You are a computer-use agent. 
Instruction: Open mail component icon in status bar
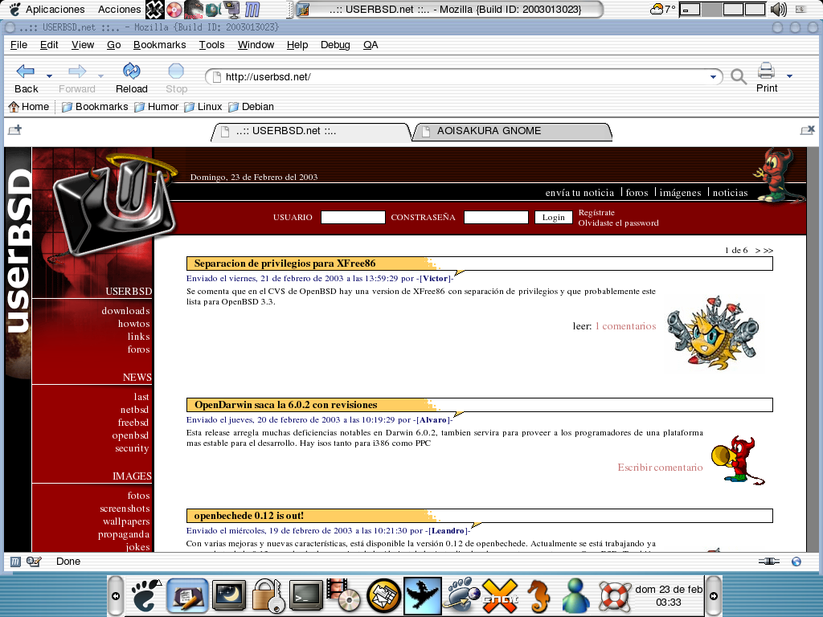[34, 562]
